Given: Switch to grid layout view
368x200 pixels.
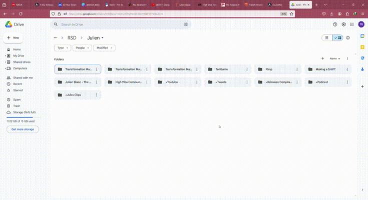Looking at the screenshot, I should tap(338, 37).
